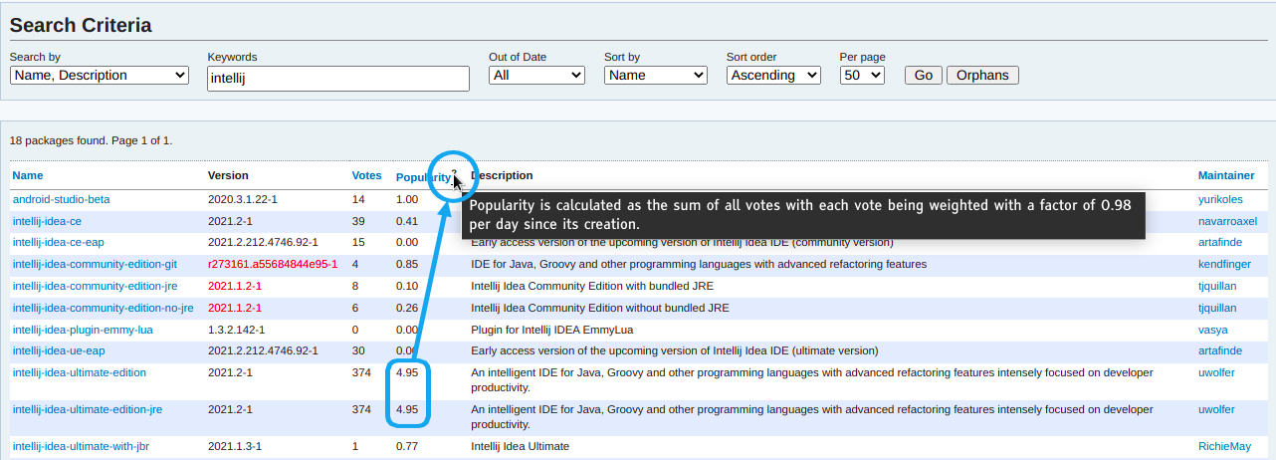Viewport: 1276px width, 460px height.
Task: Sort by the Popularity column header
Action: coord(423,177)
